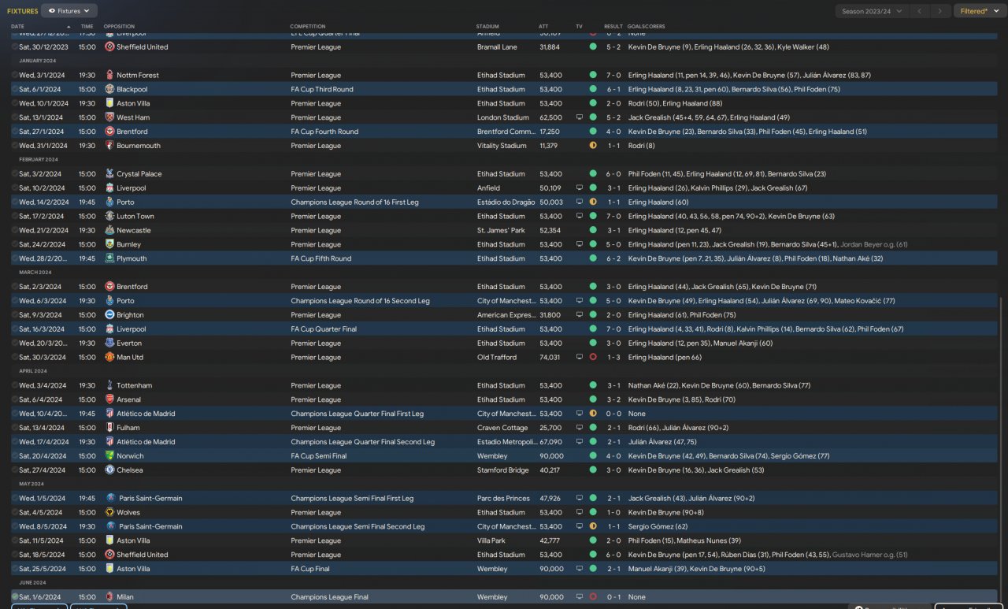The height and width of the screenshot is (609, 1008).
Task: Open the Paris Saint-Germain link on Wed, 1/5/2024
Action: (x=150, y=499)
